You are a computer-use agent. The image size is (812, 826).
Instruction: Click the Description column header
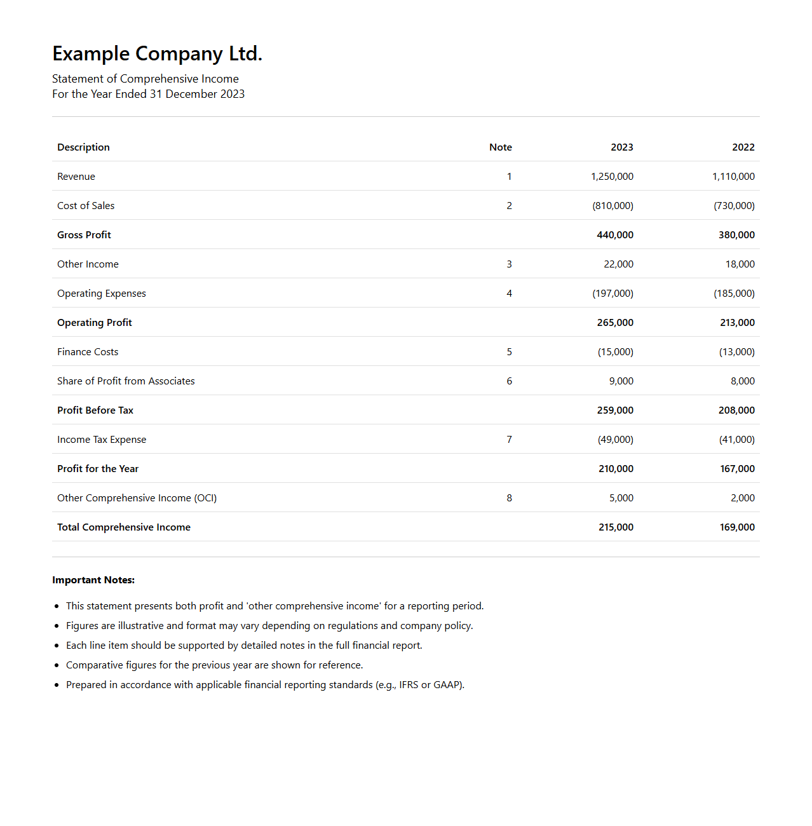point(83,147)
